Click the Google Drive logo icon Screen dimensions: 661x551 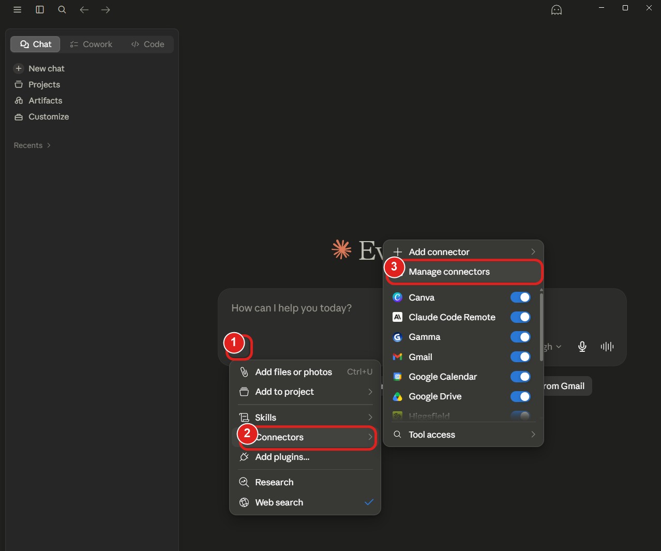pyautogui.click(x=397, y=396)
